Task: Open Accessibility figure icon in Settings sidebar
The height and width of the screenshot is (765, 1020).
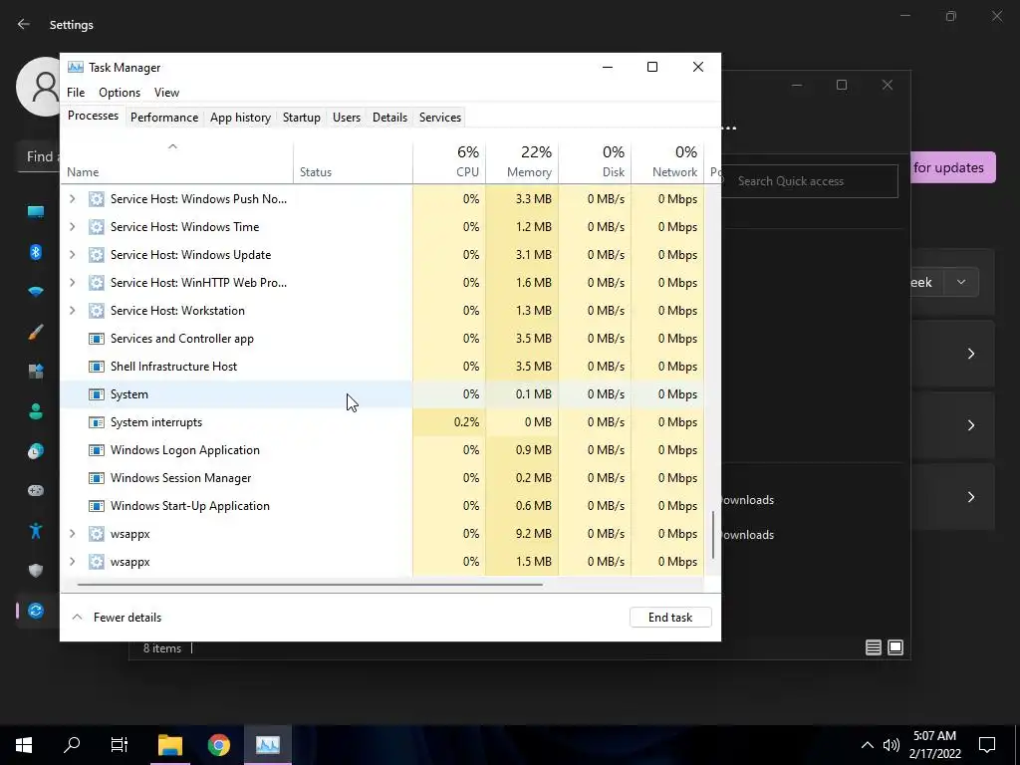Action: (x=36, y=531)
